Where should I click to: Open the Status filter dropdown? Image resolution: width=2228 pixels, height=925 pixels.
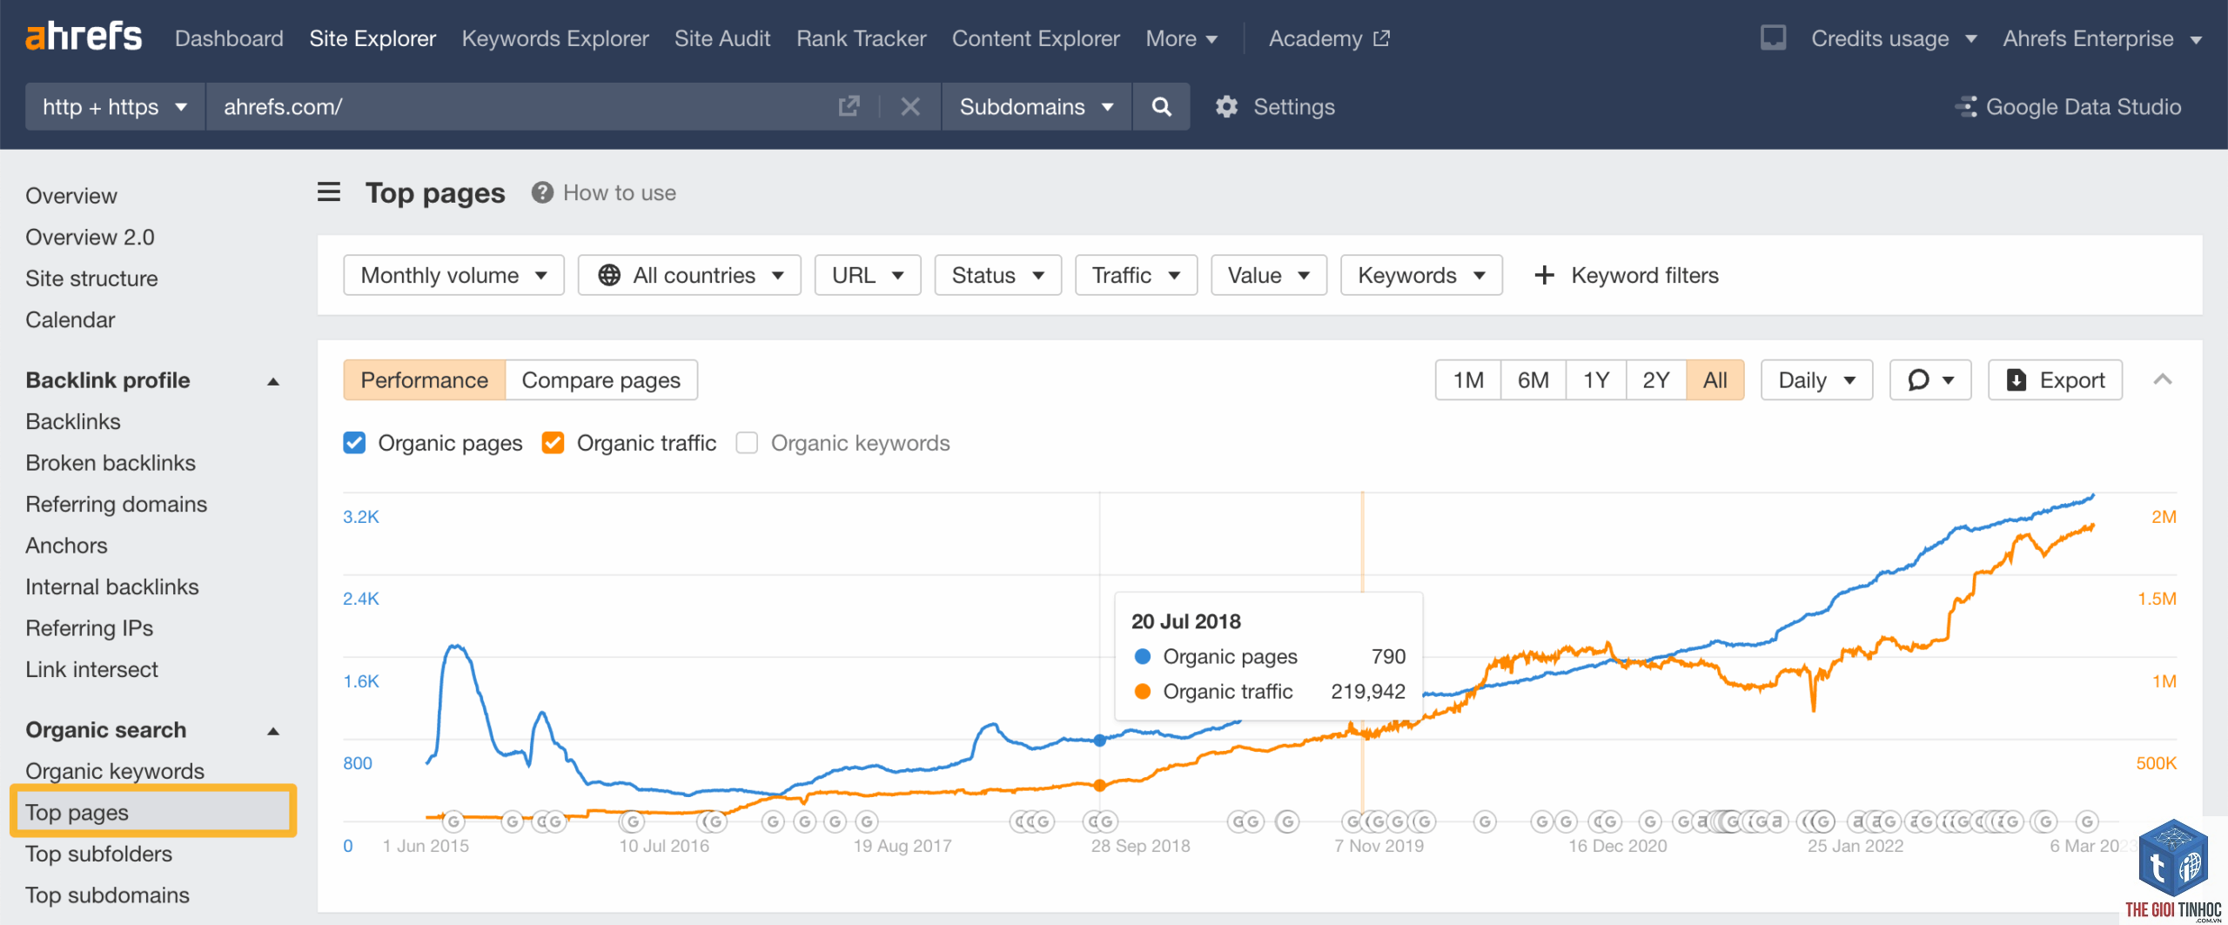coord(997,275)
